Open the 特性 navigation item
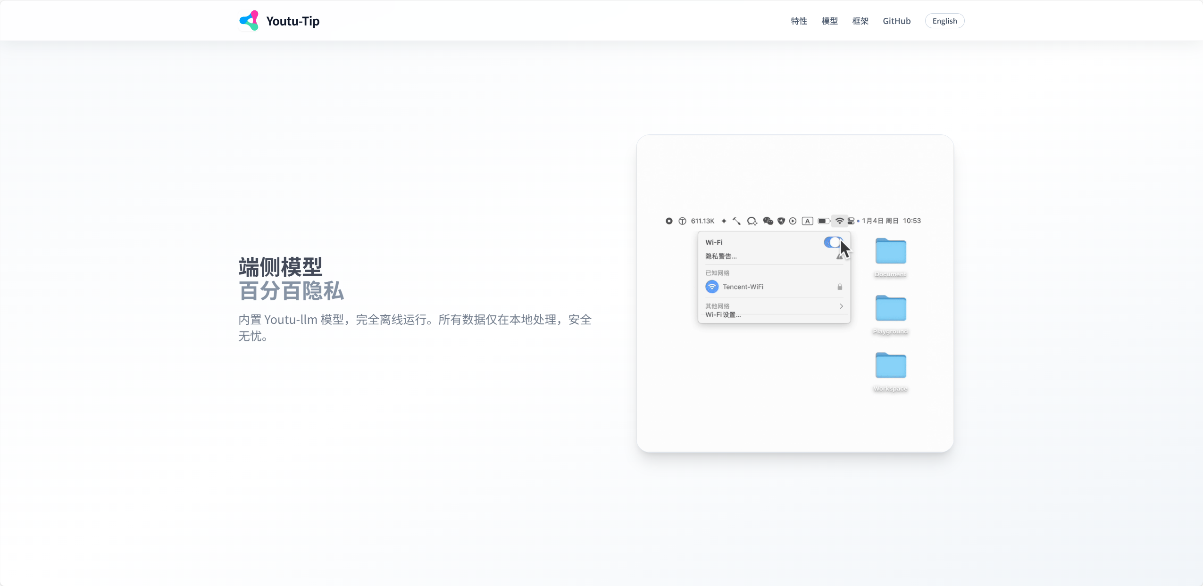The width and height of the screenshot is (1203, 586). 799,21
